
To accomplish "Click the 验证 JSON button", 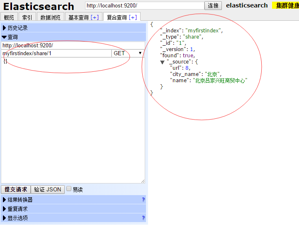I will click(47, 189).
